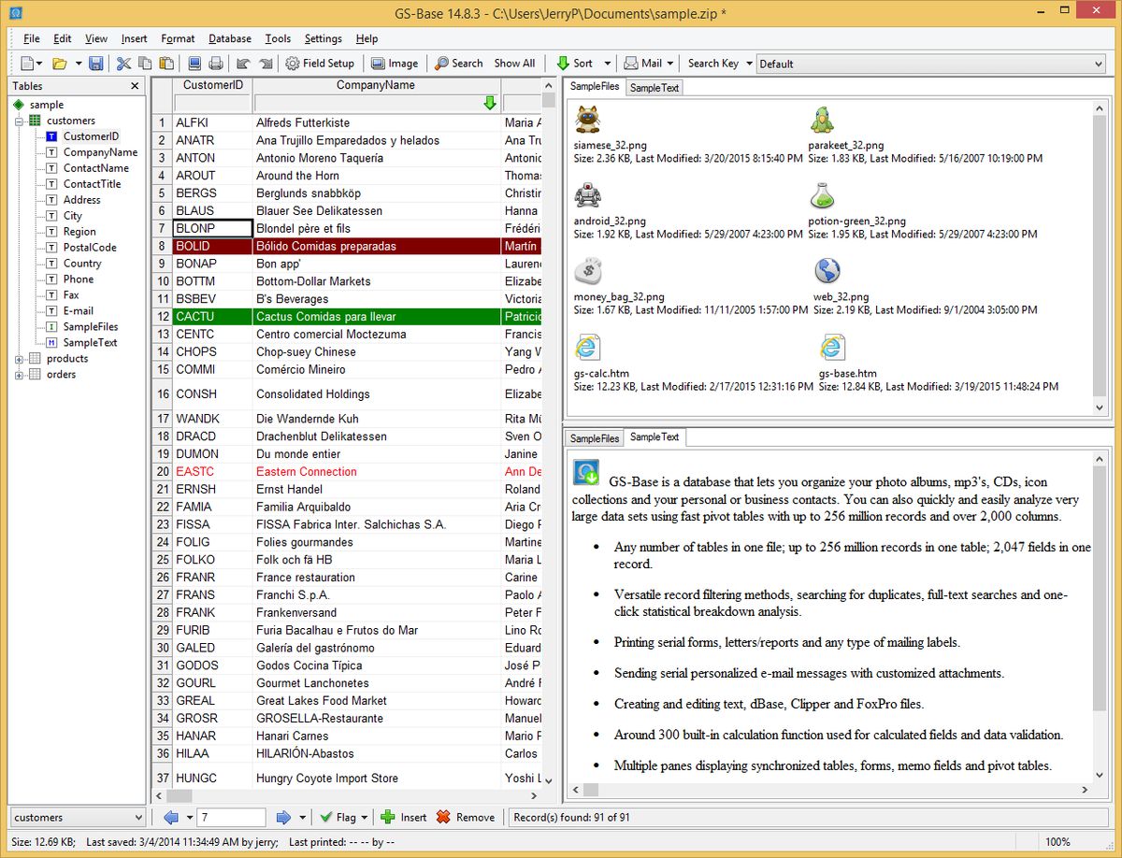Remove the current record
Screen dimensions: 1122x858
coord(466,816)
